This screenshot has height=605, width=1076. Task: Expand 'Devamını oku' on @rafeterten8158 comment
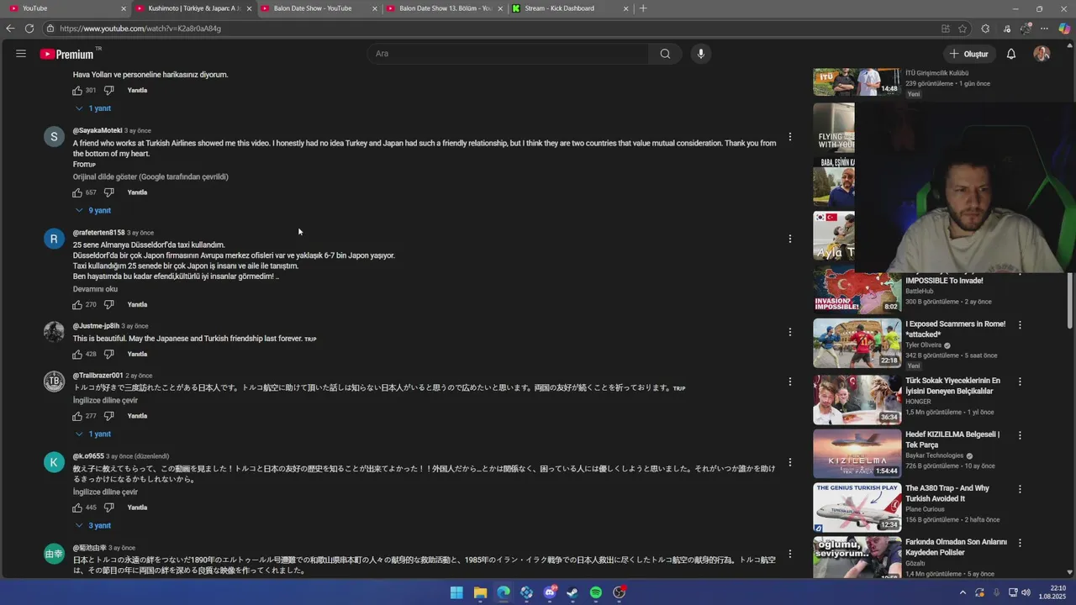click(x=95, y=289)
